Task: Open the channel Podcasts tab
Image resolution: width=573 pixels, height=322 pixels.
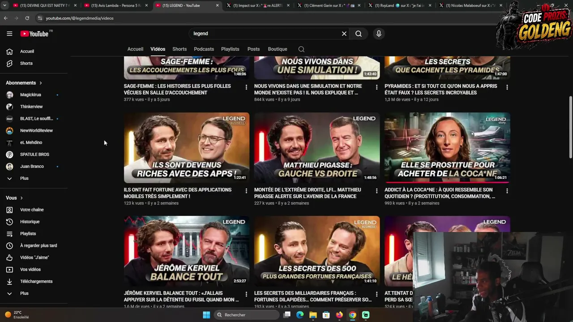Action: coord(204,49)
